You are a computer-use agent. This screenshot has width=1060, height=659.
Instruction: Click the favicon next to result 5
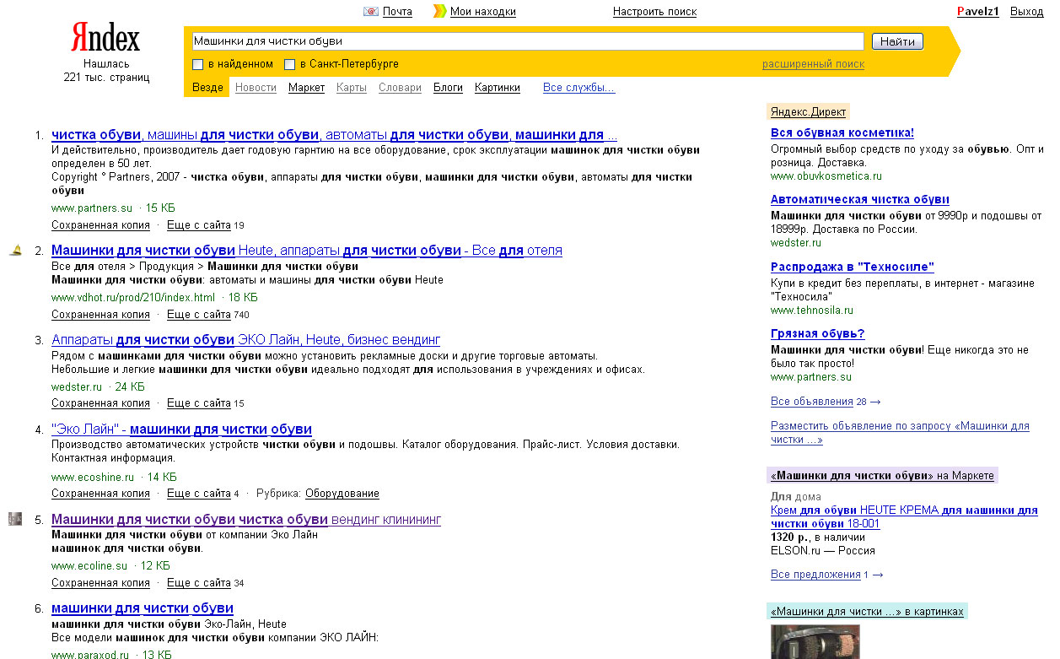point(15,519)
